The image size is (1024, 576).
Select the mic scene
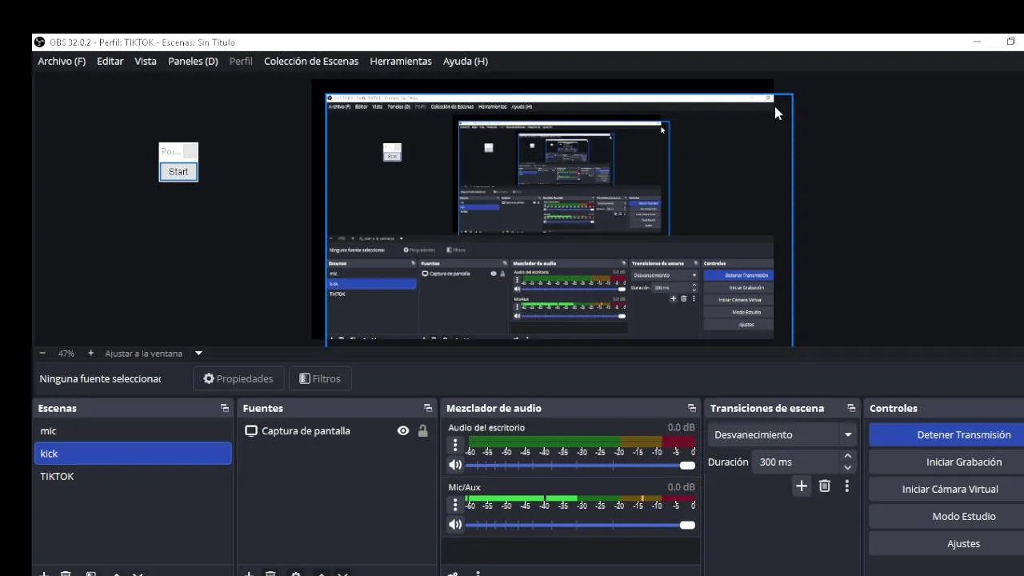pos(133,430)
